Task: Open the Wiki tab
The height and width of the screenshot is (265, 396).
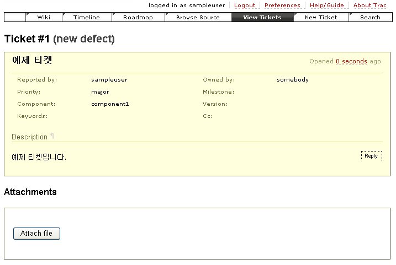Action: (x=44, y=17)
